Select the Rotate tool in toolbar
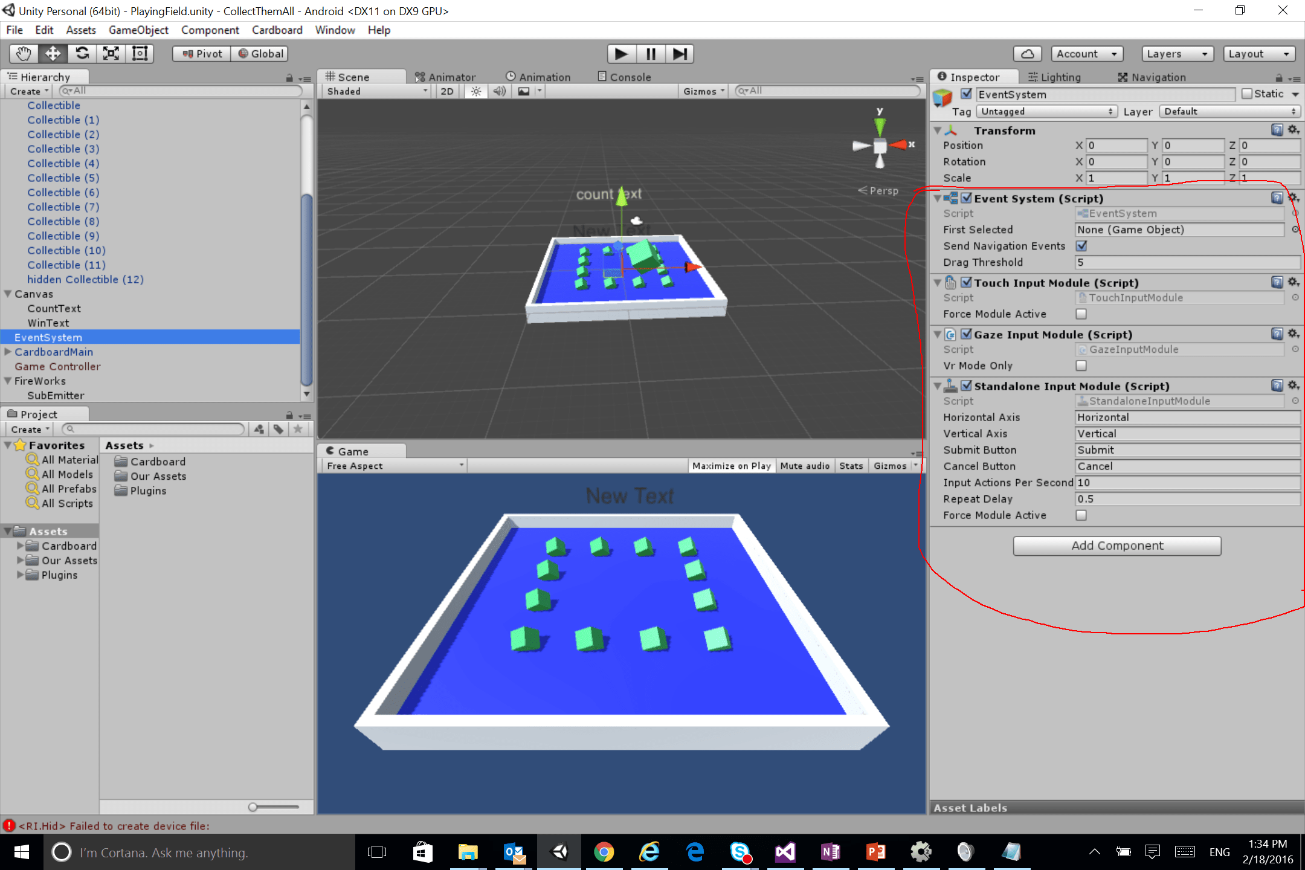The width and height of the screenshot is (1305, 870). 82,54
